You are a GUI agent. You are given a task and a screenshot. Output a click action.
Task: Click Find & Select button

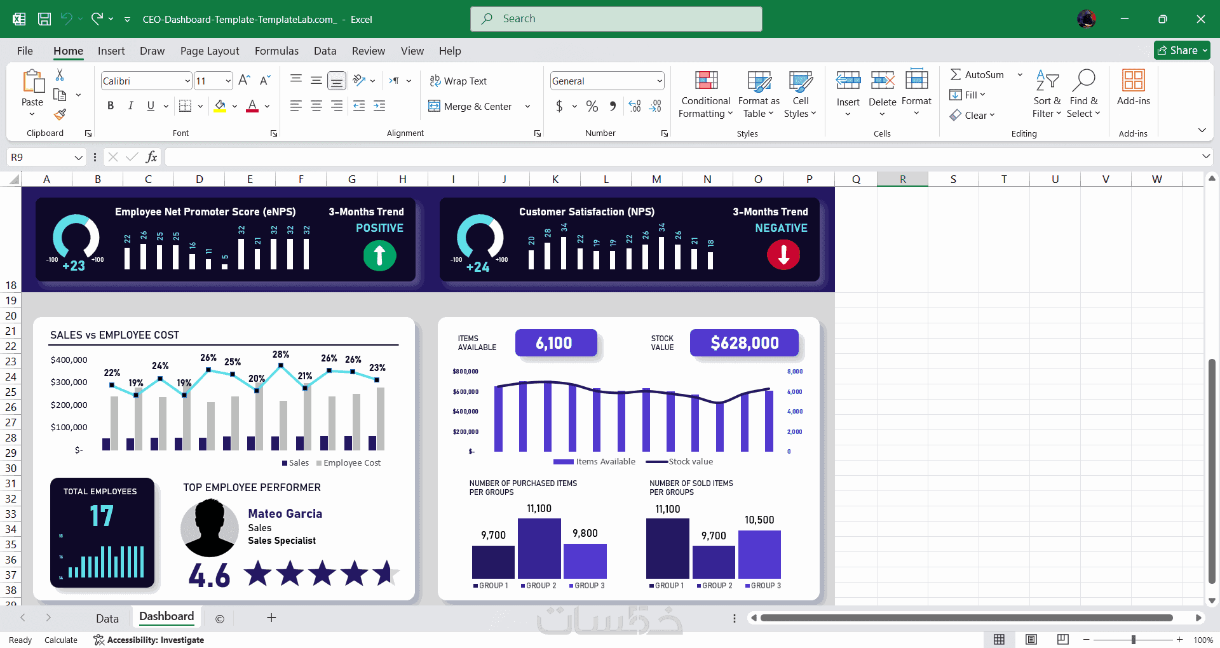pos(1083,94)
